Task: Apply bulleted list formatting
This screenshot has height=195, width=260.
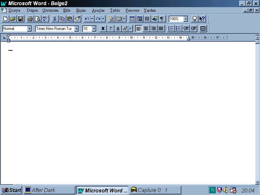Action: [178, 29]
